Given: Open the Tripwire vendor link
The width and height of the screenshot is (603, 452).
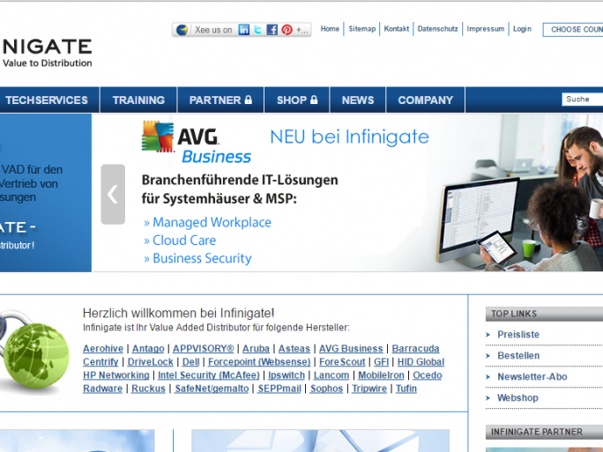Looking at the screenshot, I should tap(369, 389).
